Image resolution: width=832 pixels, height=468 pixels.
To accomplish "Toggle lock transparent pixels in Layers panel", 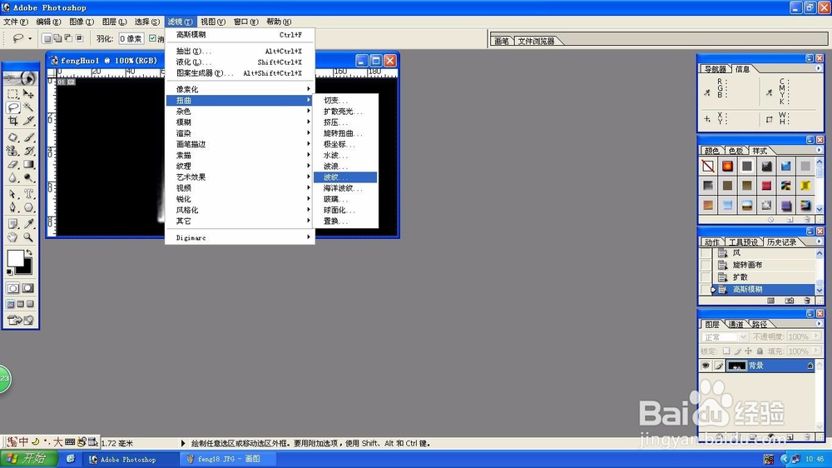I will (726, 351).
